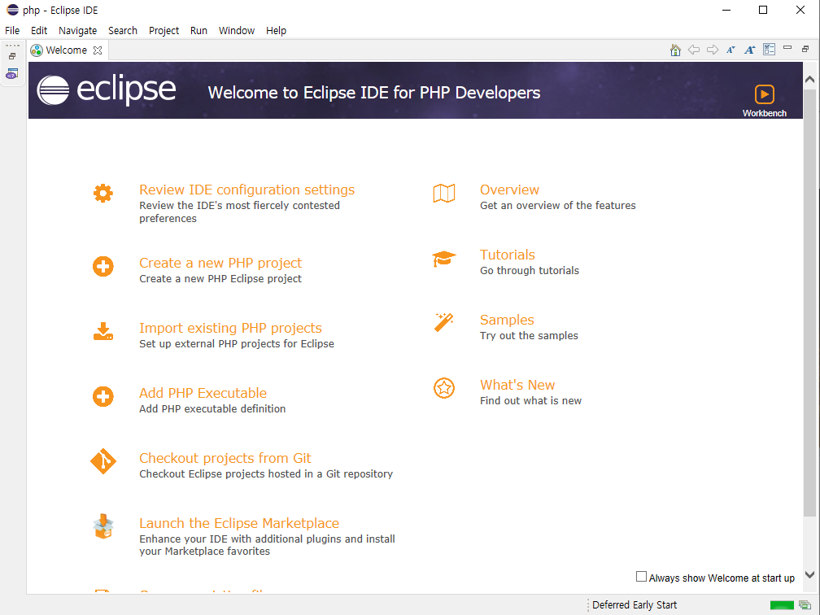Magnify font size with large A icon

click(749, 50)
